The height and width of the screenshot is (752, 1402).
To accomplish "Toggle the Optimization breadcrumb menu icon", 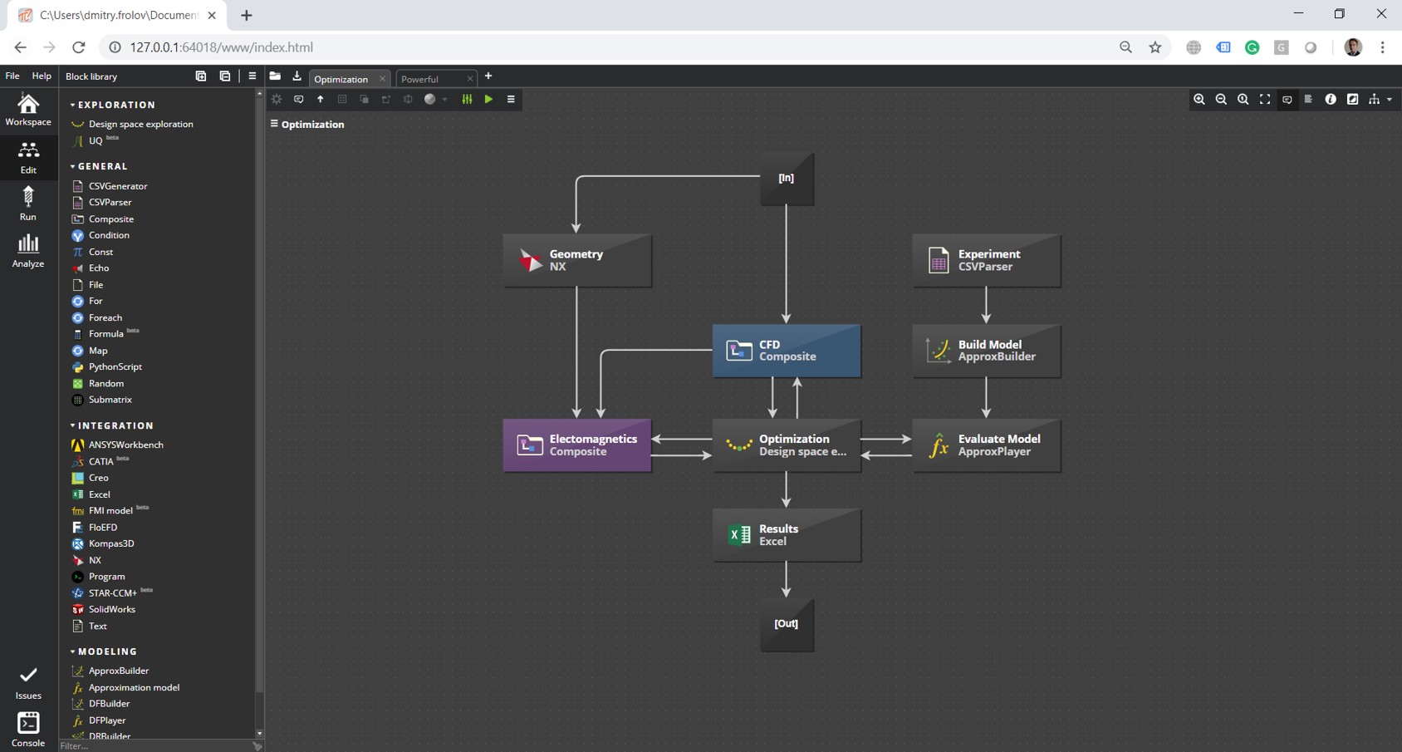I will pyautogui.click(x=274, y=124).
